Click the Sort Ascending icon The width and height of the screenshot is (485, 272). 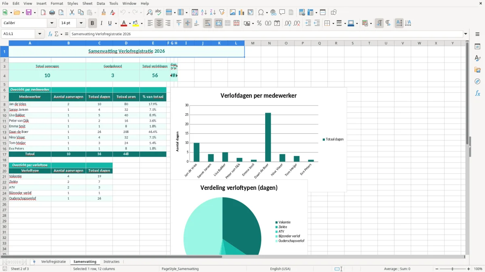click(x=204, y=12)
